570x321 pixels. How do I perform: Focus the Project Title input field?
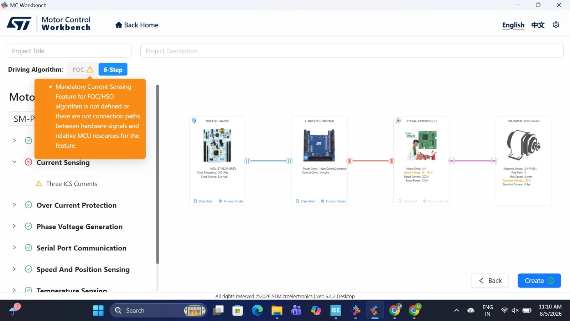[x=69, y=51]
